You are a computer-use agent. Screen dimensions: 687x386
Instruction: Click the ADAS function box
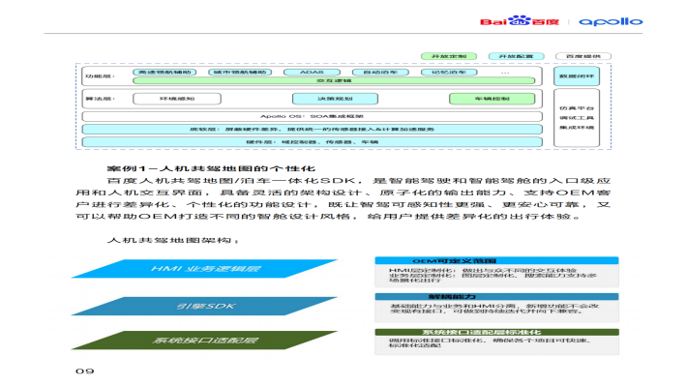(312, 73)
